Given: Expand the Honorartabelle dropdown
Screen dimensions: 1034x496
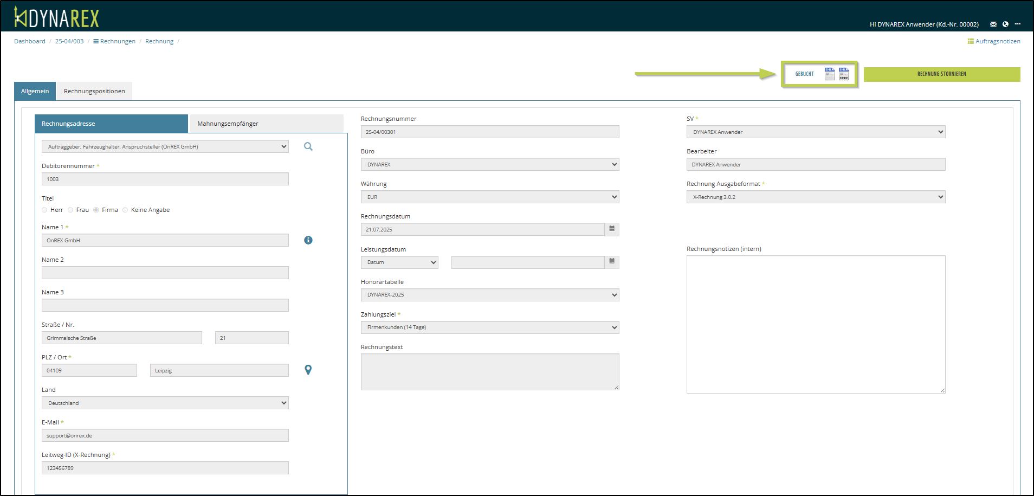Looking at the screenshot, I should coord(490,295).
